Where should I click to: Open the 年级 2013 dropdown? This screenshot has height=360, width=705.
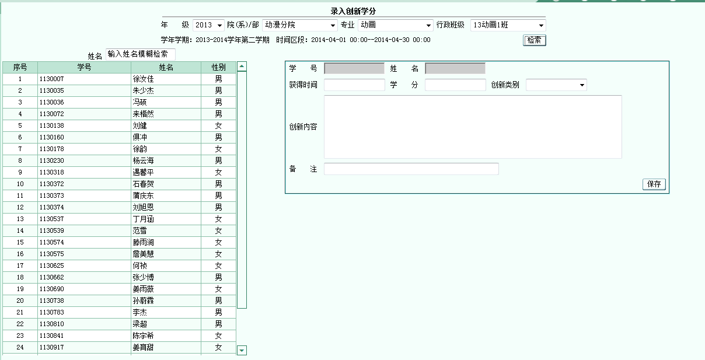coord(208,25)
